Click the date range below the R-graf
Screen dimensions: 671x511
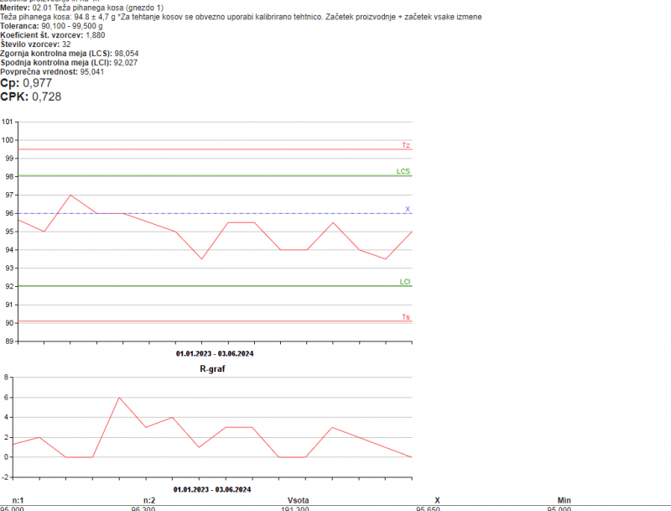pos(213,488)
